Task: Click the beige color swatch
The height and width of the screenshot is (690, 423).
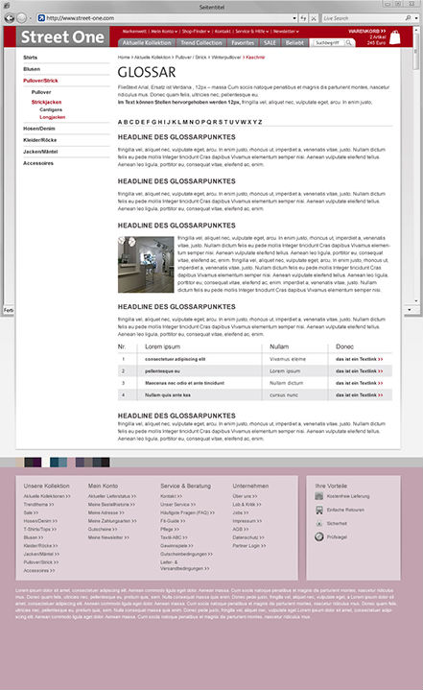Action: [20, 462]
